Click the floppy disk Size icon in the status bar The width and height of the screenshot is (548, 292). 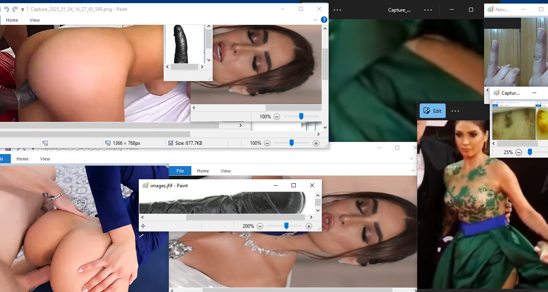[170, 143]
